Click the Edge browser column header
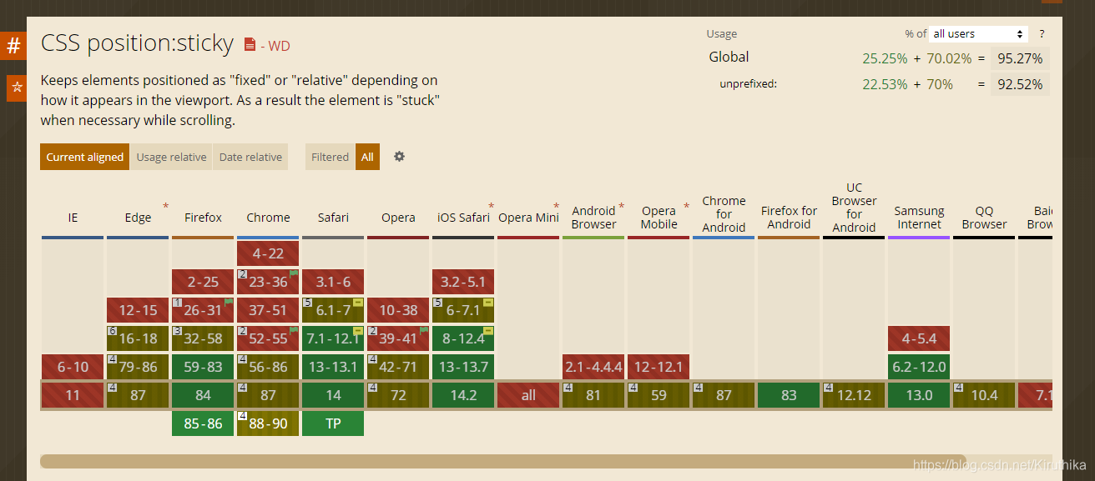1095x481 pixels. tap(138, 218)
